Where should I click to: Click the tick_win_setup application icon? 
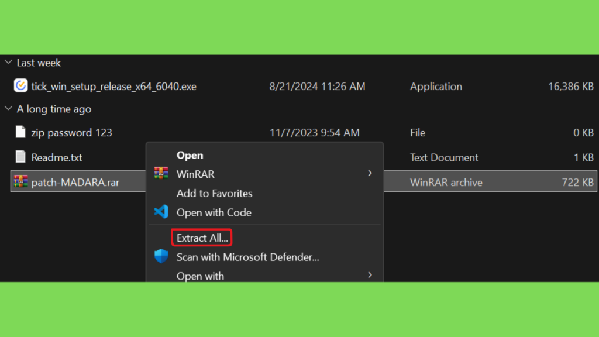pos(20,85)
